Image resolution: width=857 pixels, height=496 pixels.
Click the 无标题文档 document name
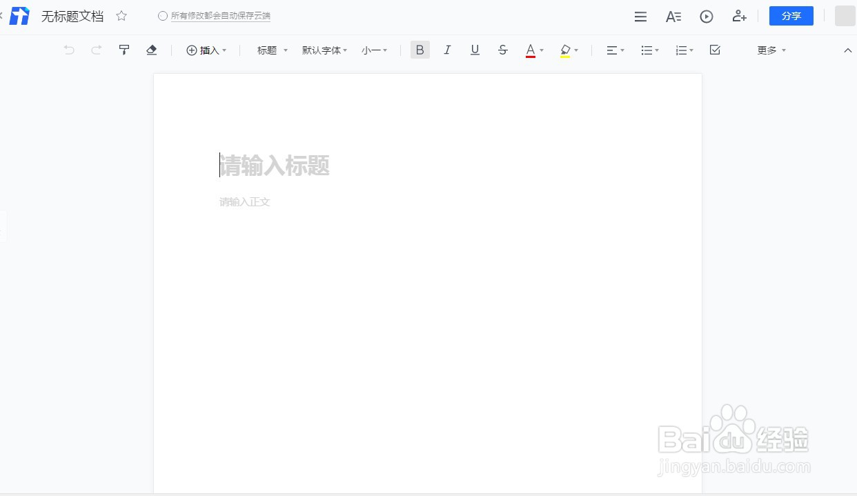[x=72, y=16]
